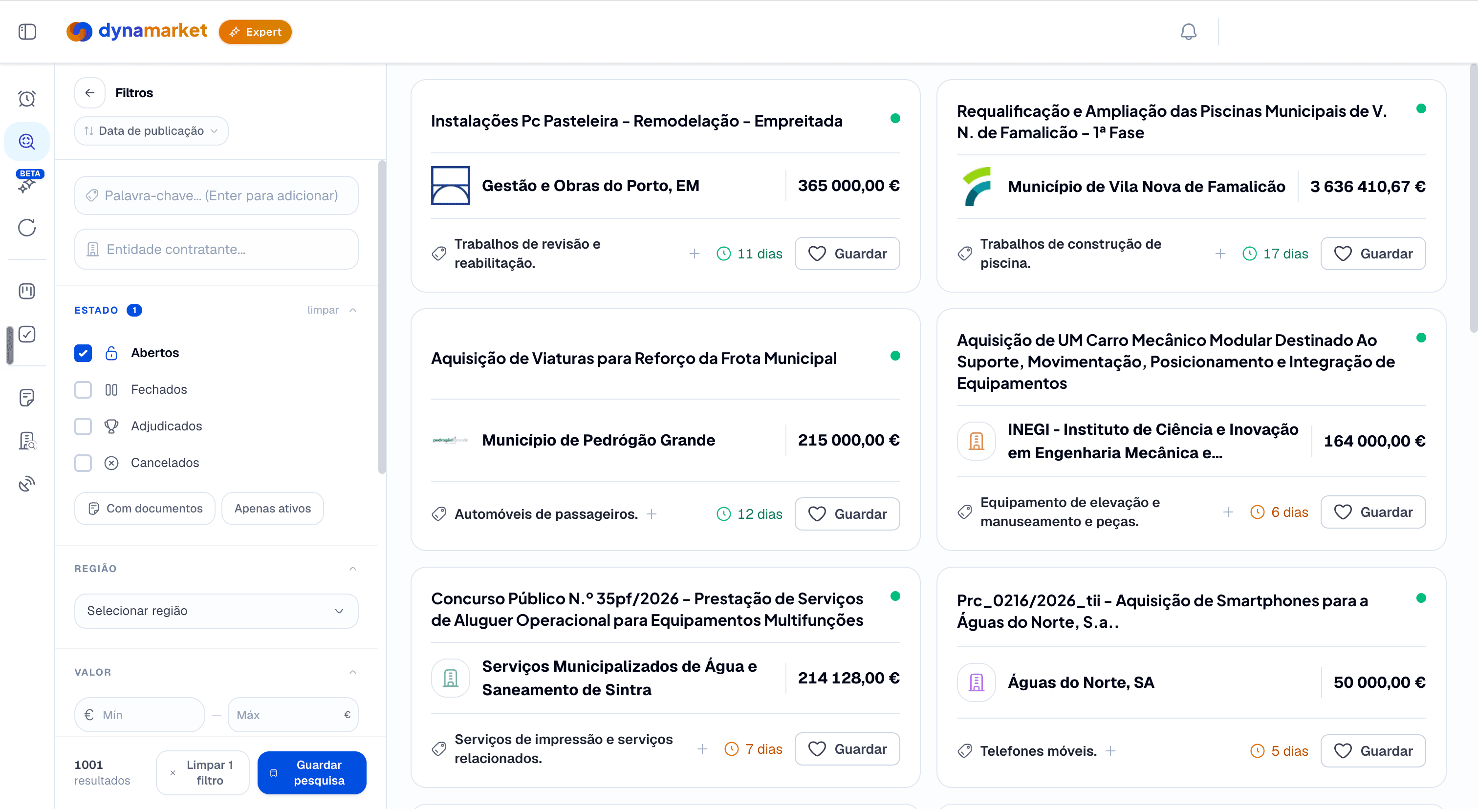Toggle the Apenas ativos filter chip

pyautogui.click(x=273, y=508)
